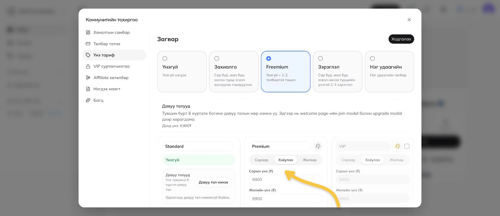Click the Багц sparkle icon
The height and width of the screenshot is (216, 500).
tap(88, 100)
